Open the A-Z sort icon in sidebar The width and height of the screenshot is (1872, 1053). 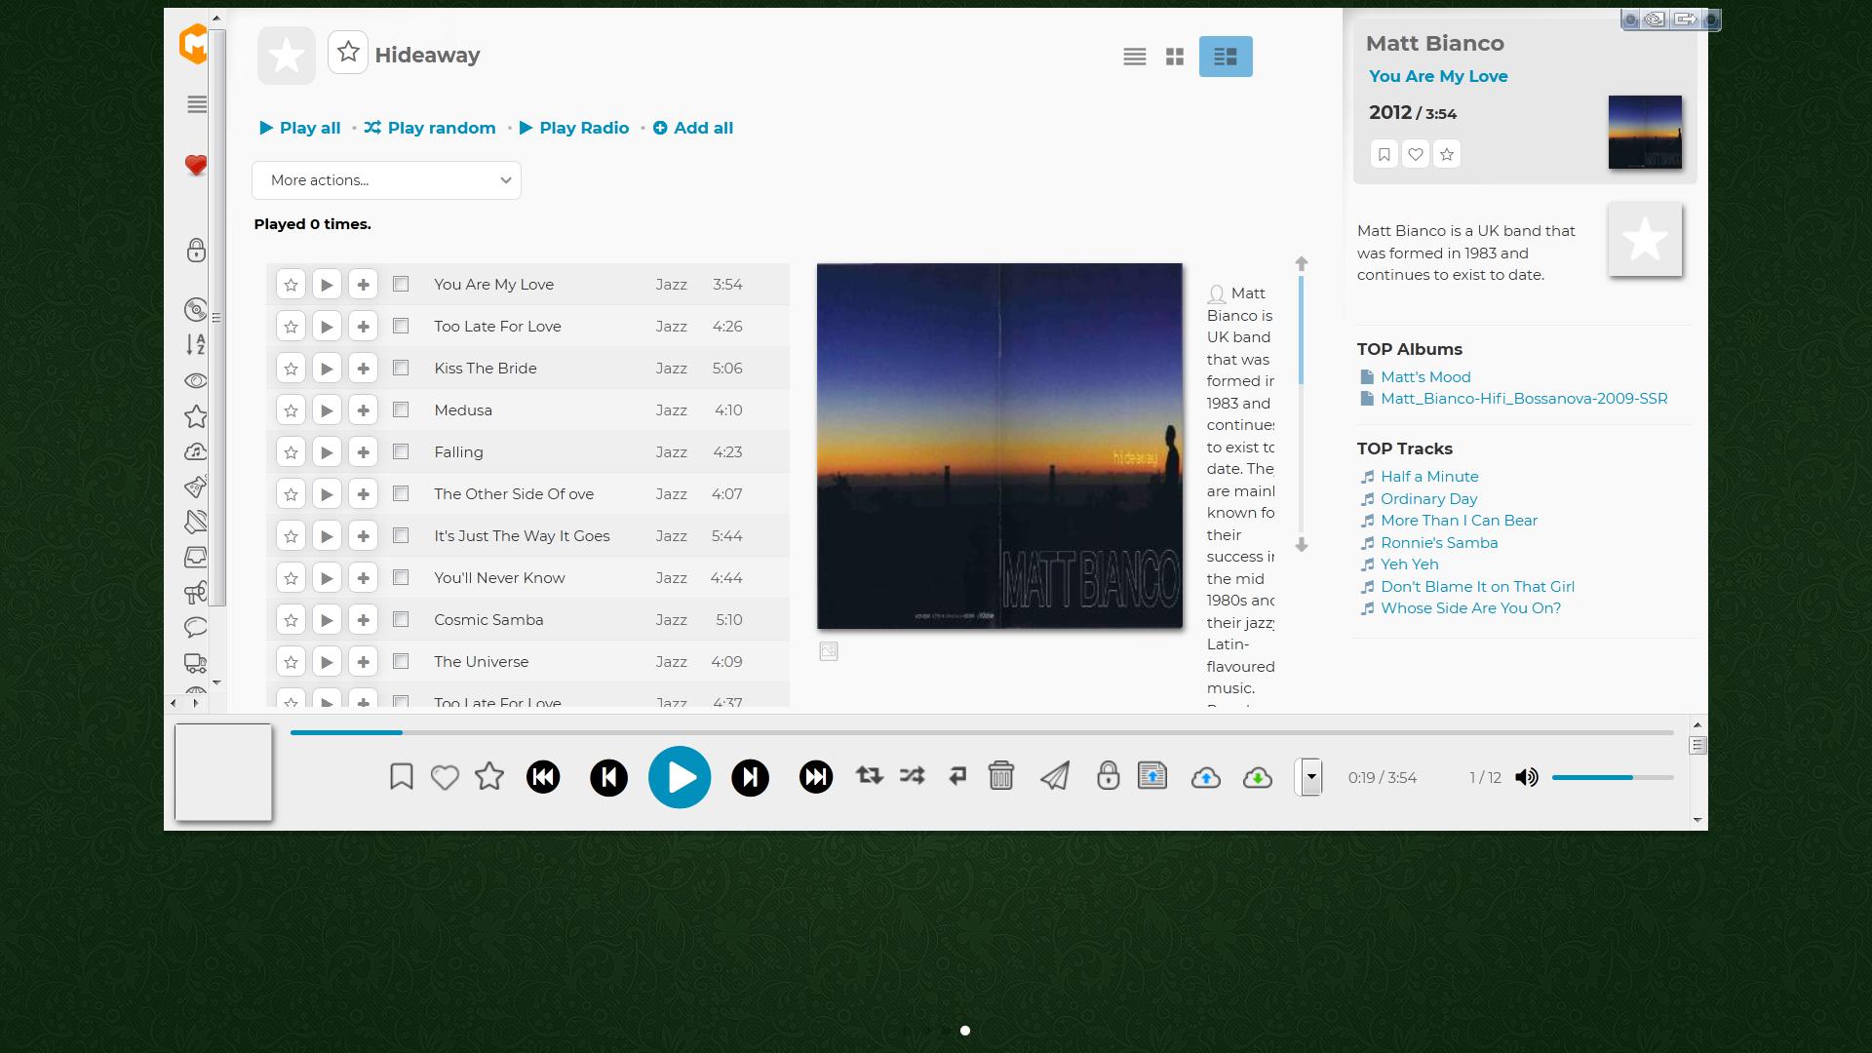196,344
